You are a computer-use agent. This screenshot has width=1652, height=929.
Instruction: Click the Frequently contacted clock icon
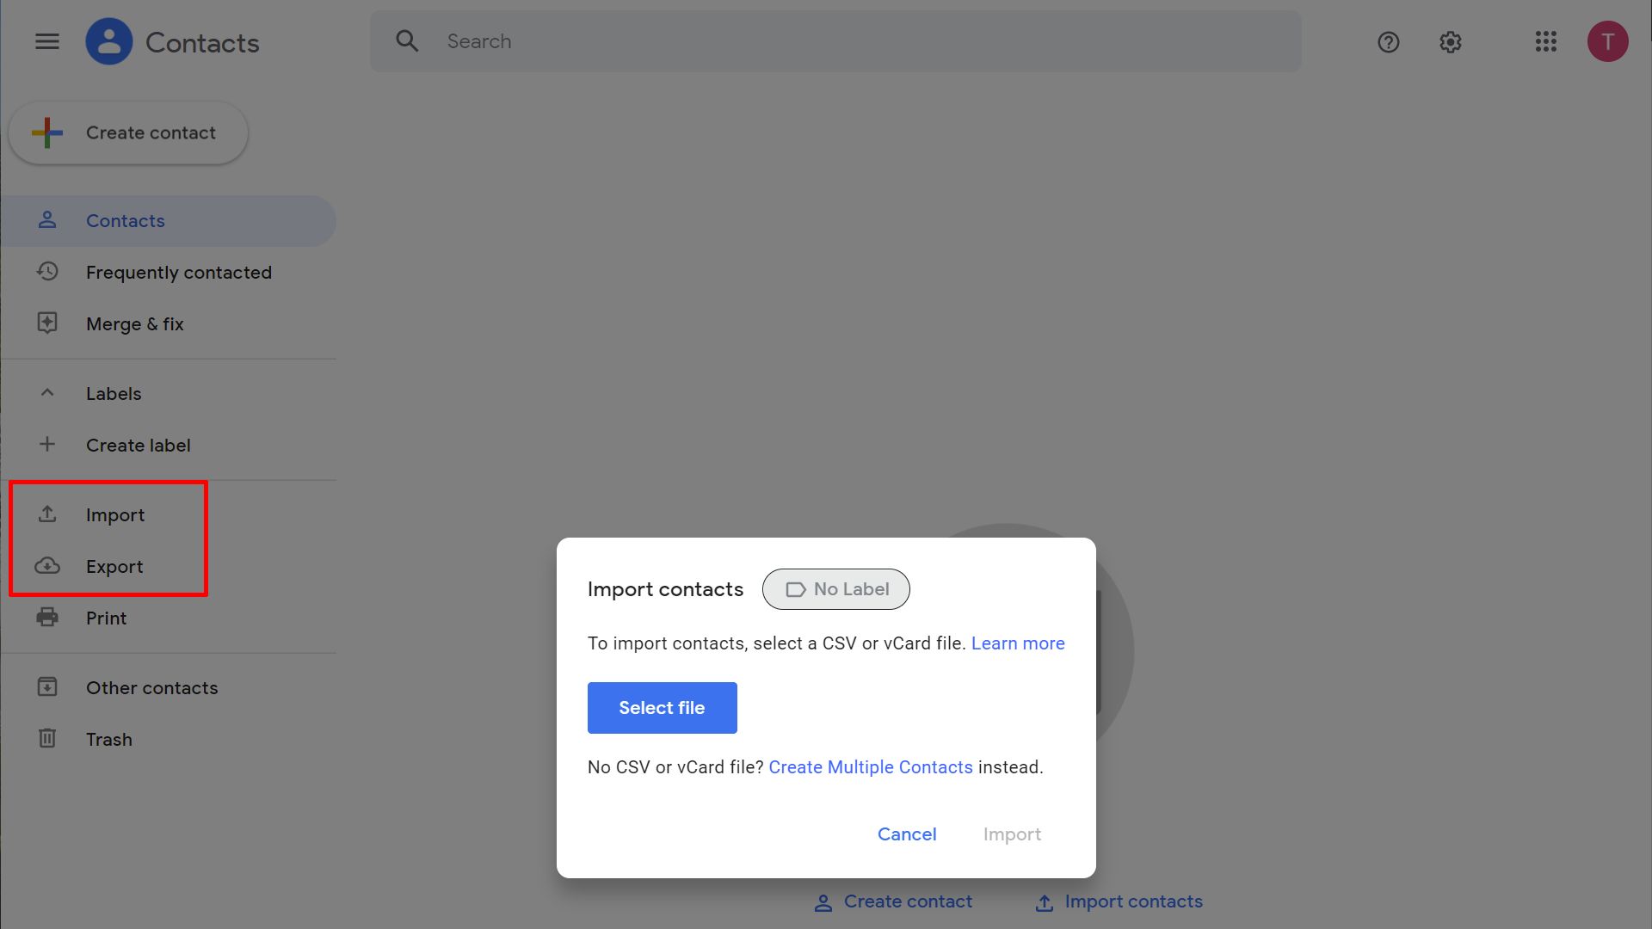(46, 271)
